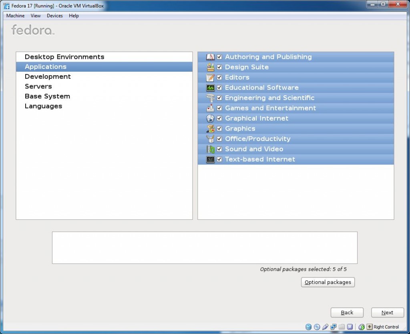Image resolution: width=410 pixels, height=334 pixels.
Task: Select the Educational Software label
Action: [262, 88]
